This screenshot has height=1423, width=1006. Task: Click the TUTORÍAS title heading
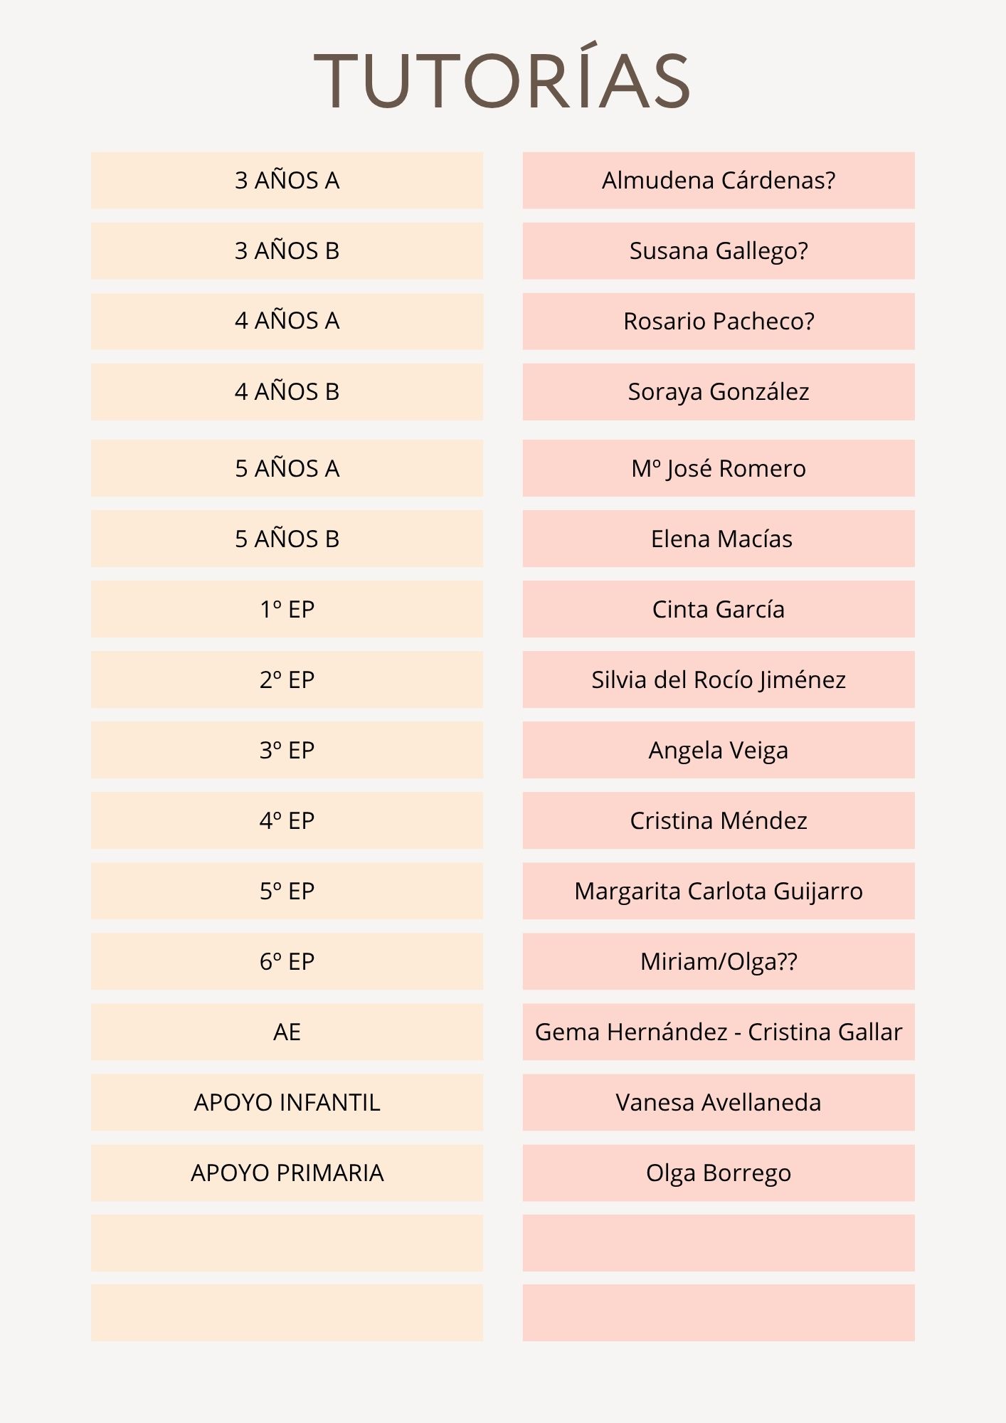502,80
